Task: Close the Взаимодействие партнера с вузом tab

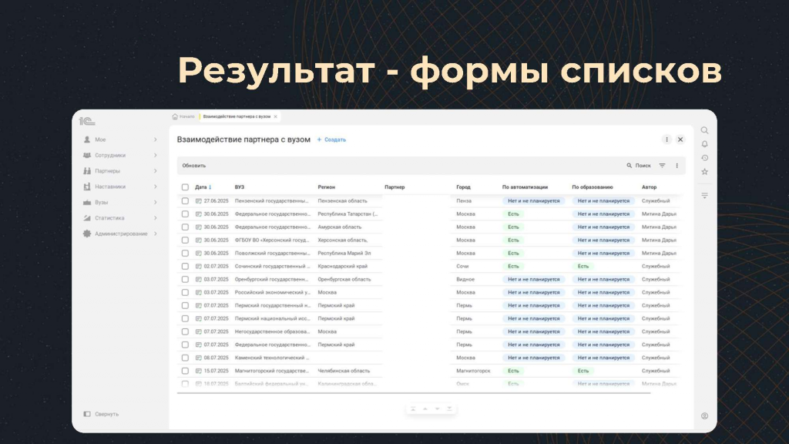Action: [x=275, y=117]
